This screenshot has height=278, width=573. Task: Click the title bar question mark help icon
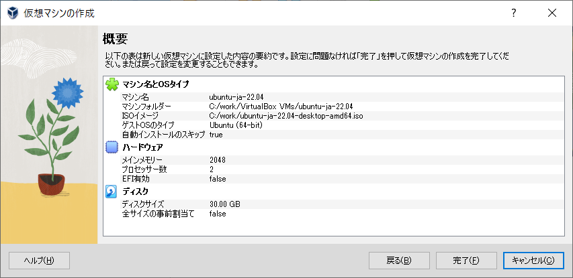(514, 13)
